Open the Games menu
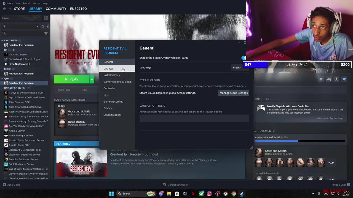Viewport: 353px width, 198px height. pos(36,3)
